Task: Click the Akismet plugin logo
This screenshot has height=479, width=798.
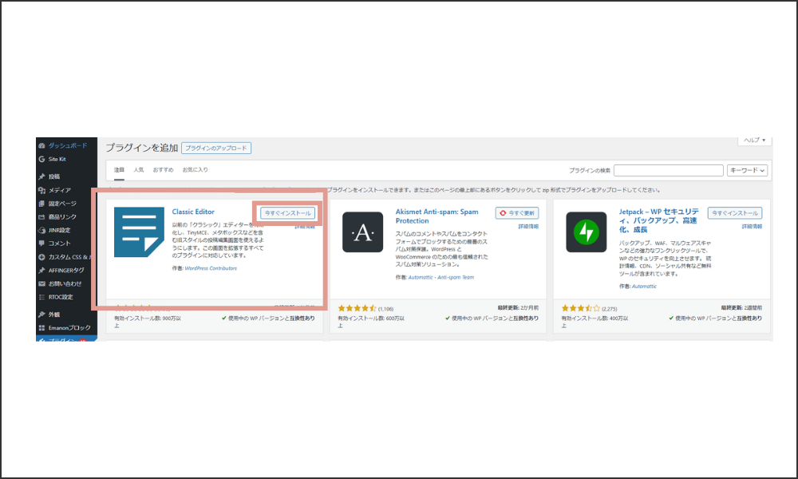Action: pos(362,232)
